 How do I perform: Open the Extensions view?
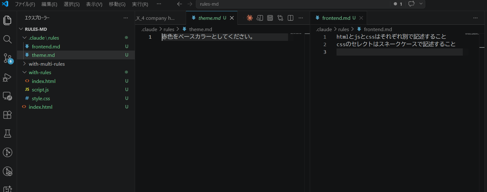pyautogui.click(x=7, y=115)
